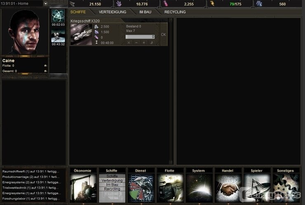
Task: Click the energy lightning bolt icon
Action: click(212, 4)
